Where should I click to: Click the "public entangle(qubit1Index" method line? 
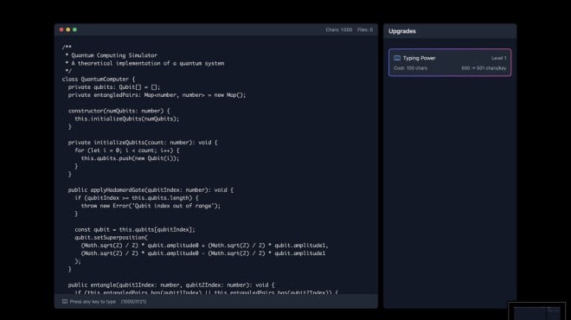(171, 285)
